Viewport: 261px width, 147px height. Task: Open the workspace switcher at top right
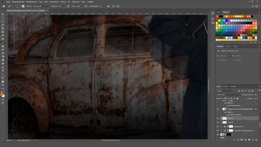coord(257,6)
